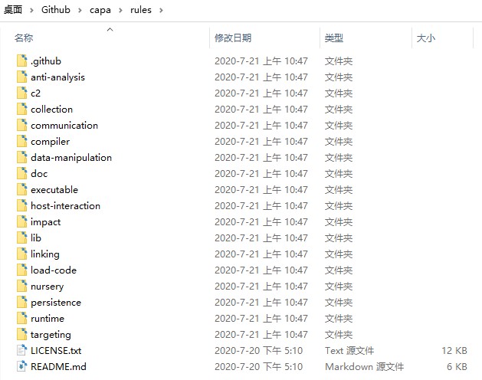
Task: Go to Github in address breadcrumb
Action: (x=56, y=10)
